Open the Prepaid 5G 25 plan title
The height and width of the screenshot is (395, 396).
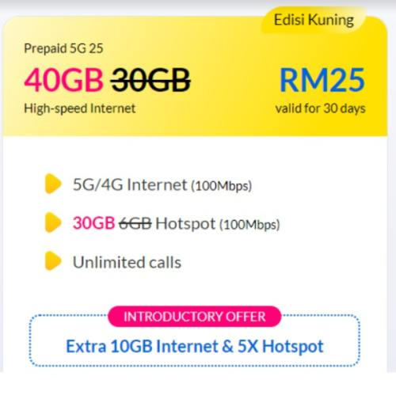click(63, 48)
